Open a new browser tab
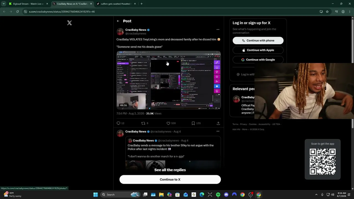354x199 pixels. (142, 4)
